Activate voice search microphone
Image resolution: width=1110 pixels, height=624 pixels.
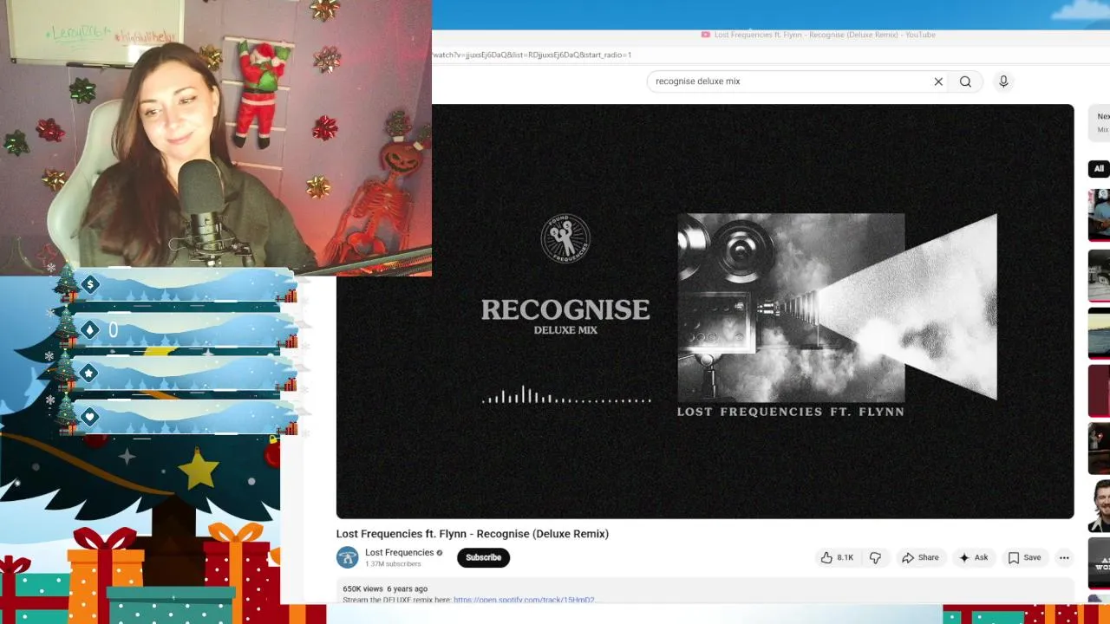1003,81
